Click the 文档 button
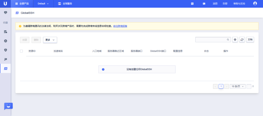This screenshot has width=263, height=116. tap(250, 40)
